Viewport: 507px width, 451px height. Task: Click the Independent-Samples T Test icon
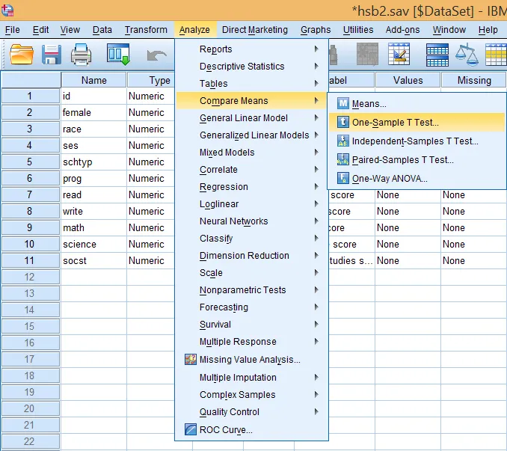click(x=342, y=141)
